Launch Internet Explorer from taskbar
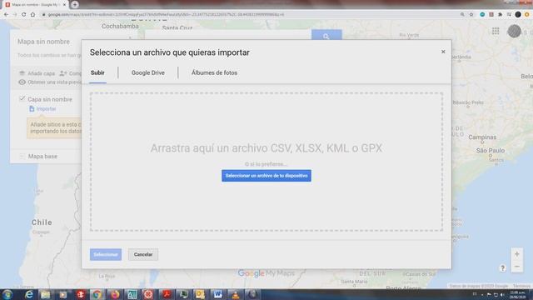 [x=29, y=294]
